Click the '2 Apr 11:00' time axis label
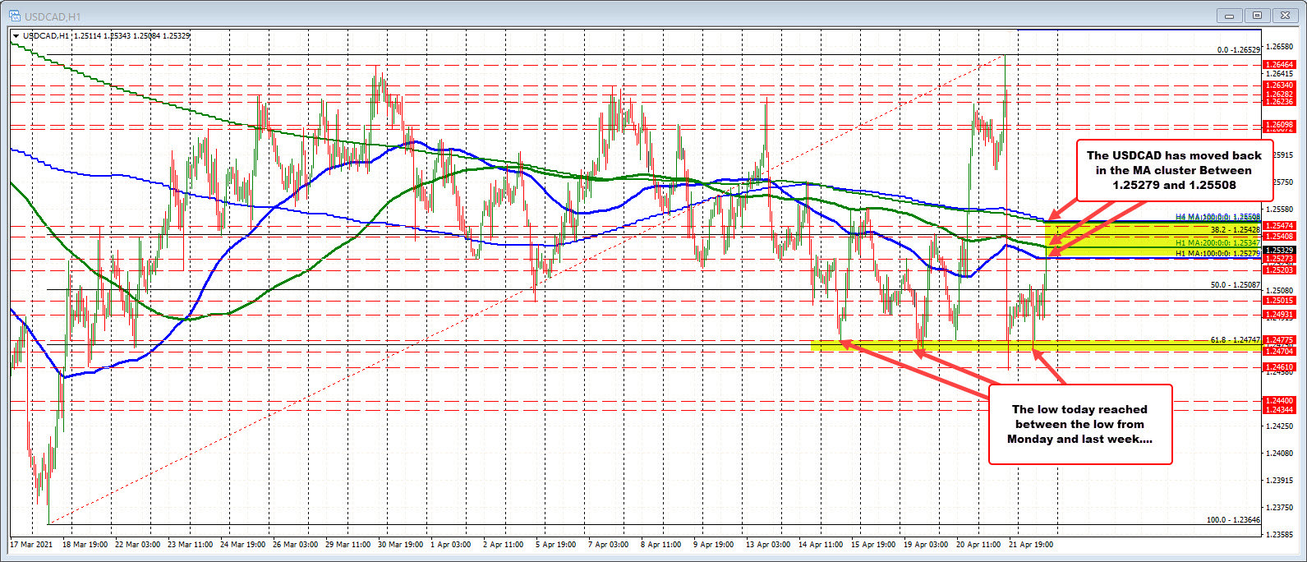The width and height of the screenshot is (1307, 562). (504, 544)
